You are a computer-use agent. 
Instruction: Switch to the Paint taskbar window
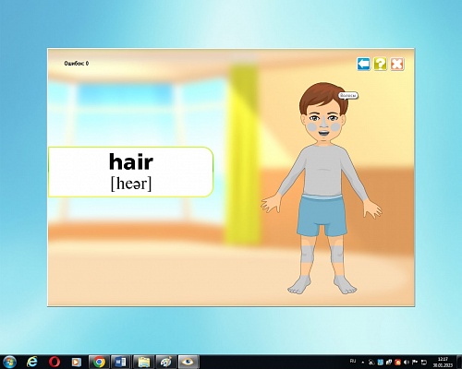[165, 362]
